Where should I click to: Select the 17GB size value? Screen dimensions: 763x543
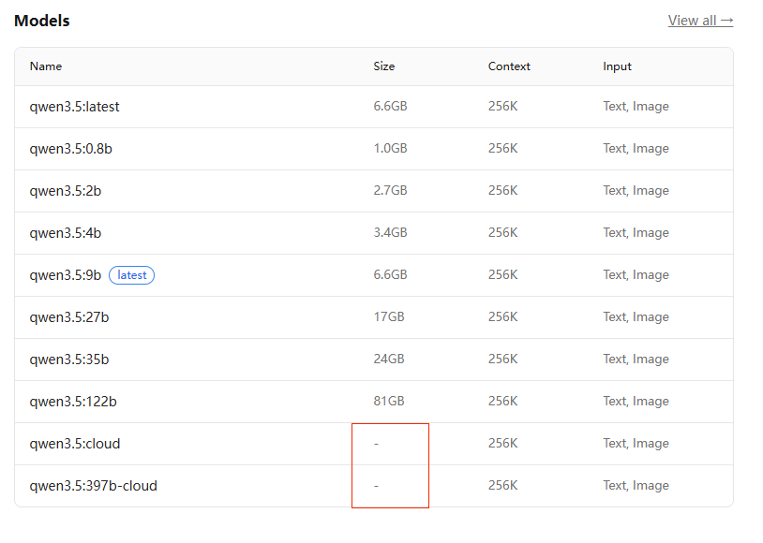click(x=389, y=316)
